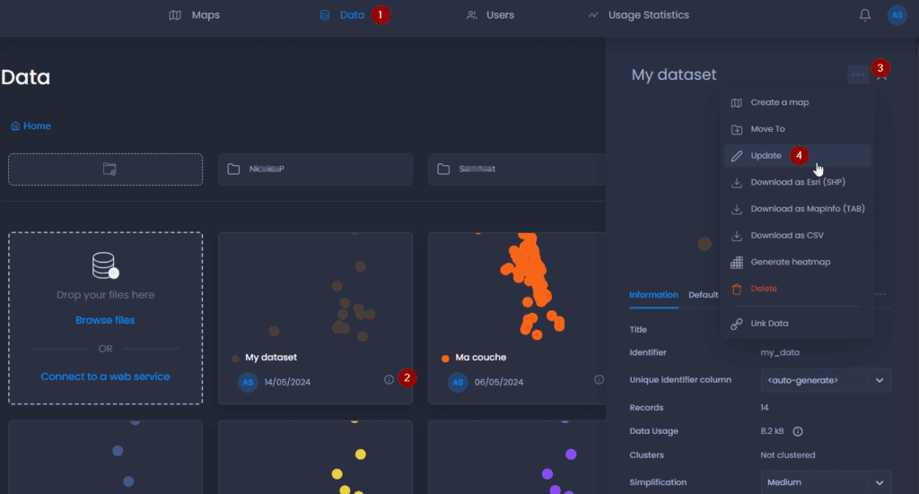Click Connect to a web service
This screenshot has width=919, height=494.
pyautogui.click(x=105, y=377)
